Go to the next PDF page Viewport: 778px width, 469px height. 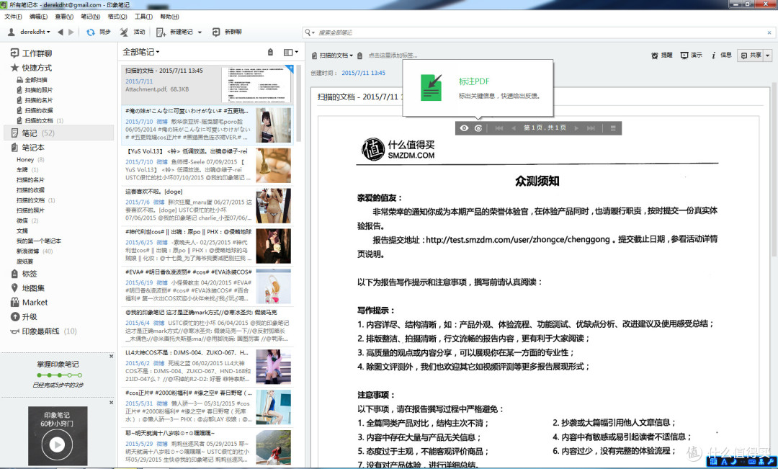pos(576,128)
